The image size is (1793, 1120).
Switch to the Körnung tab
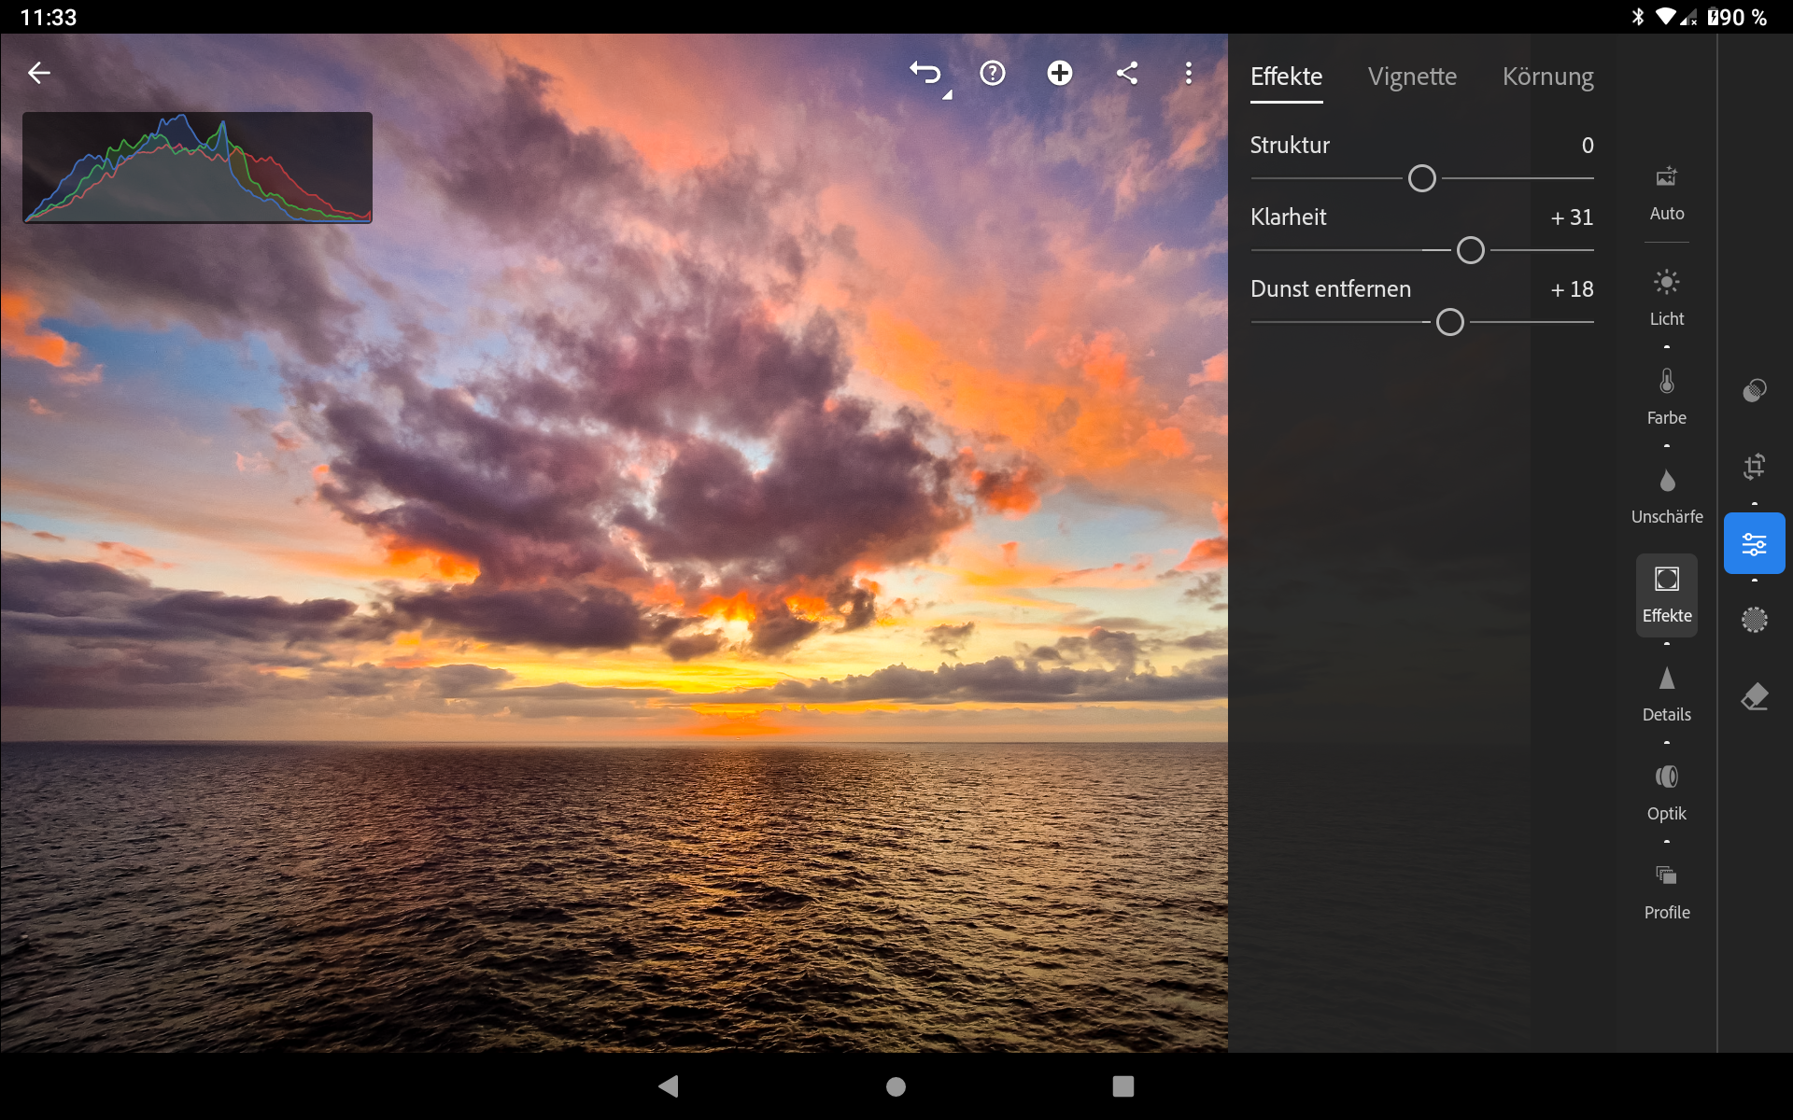pyautogui.click(x=1547, y=77)
